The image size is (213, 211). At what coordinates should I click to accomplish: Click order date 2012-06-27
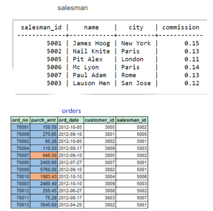coord(70,191)
